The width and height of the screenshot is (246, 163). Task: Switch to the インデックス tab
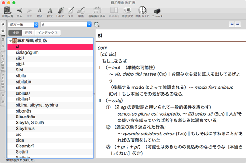(48, 33)
